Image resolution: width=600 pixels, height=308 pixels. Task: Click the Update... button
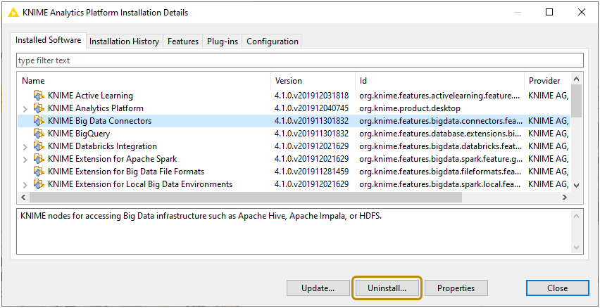tap(318, 288)
